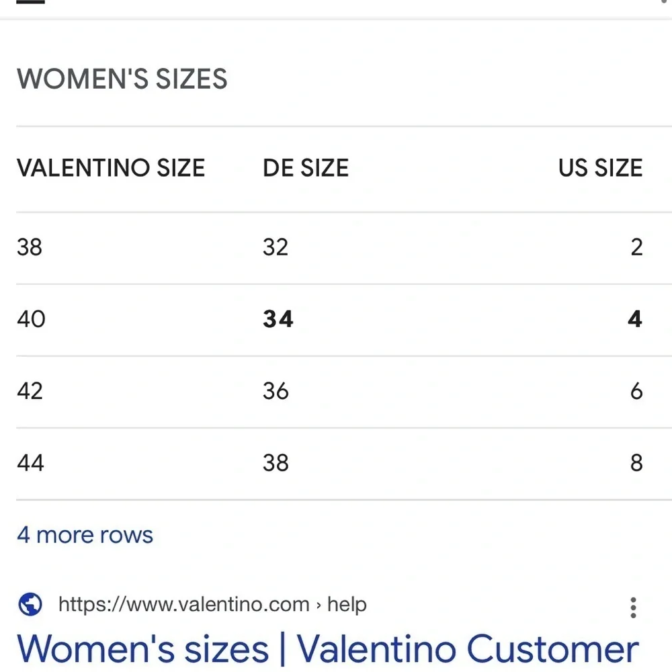Click the globe favicon beside valentino.com
Screen dimensions: 672x672
point(30,604)
